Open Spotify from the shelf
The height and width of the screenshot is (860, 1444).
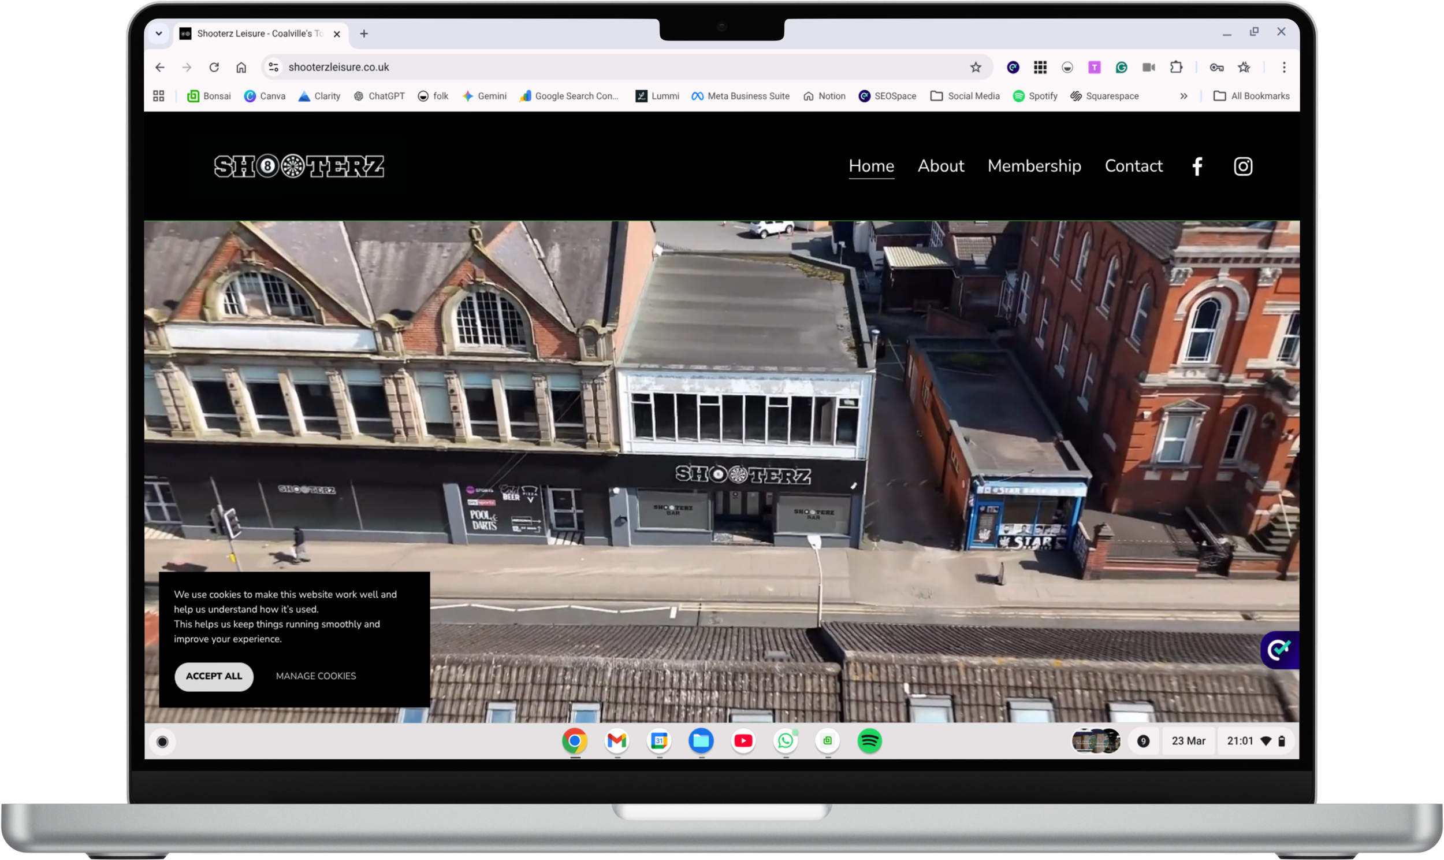click(x=869, y=740)
